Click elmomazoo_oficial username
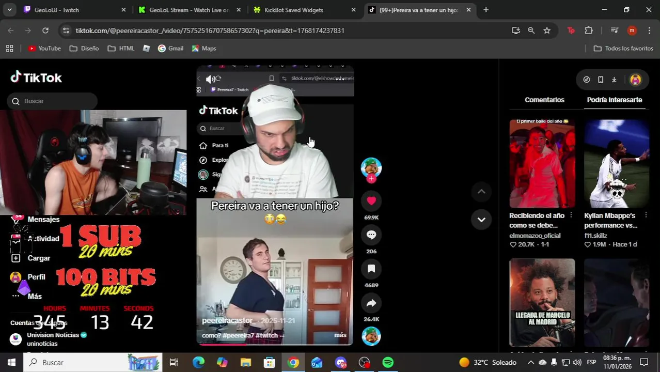 535,236
